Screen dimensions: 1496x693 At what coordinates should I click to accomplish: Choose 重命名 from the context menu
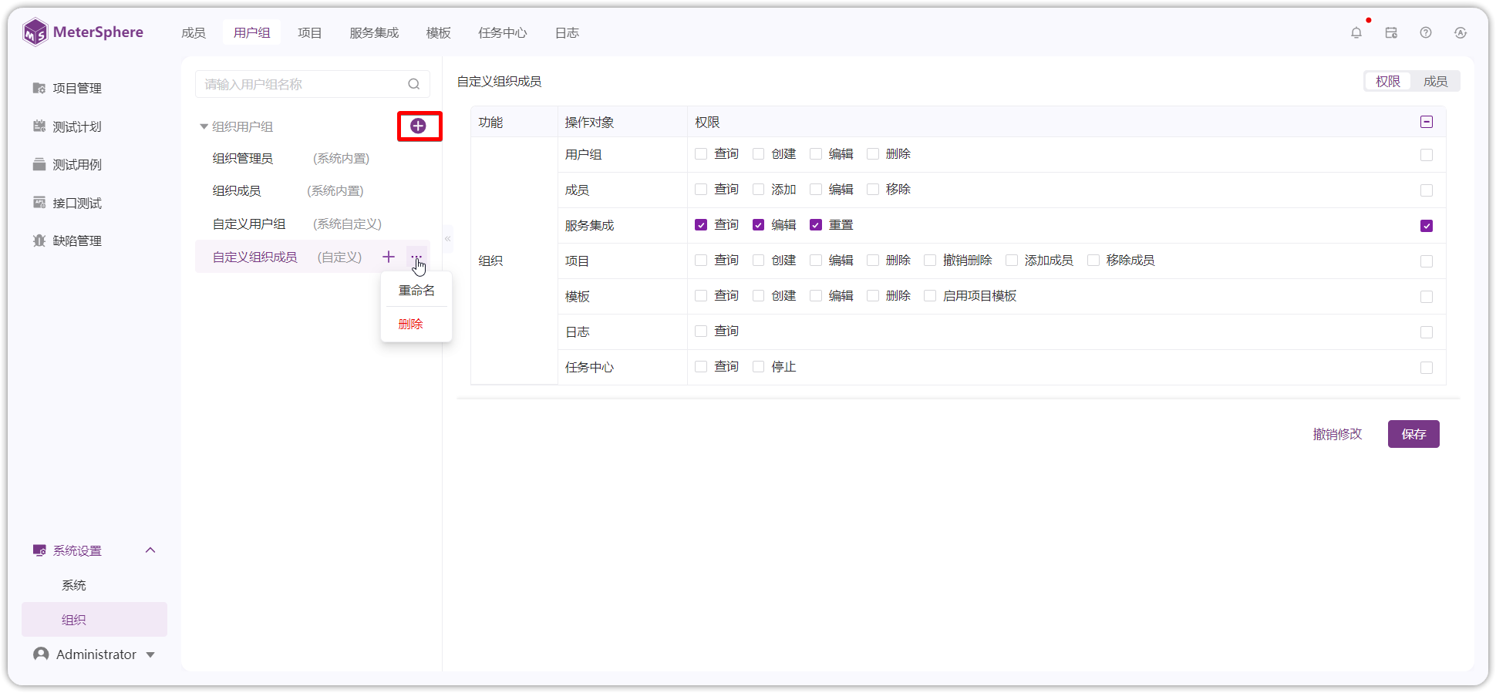(416, 291)
